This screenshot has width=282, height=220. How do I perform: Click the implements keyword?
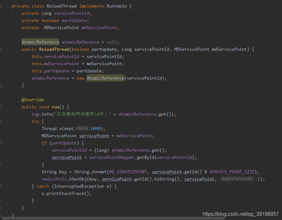[x=91, y=6]
